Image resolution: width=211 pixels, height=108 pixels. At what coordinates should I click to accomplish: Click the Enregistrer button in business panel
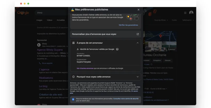157,60
